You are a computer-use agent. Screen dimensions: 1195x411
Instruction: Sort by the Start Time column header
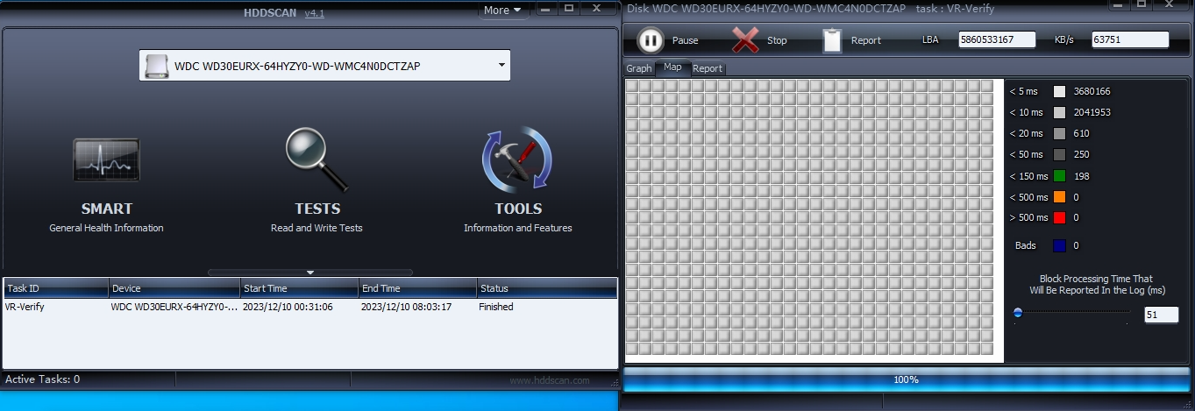(299, 288)
